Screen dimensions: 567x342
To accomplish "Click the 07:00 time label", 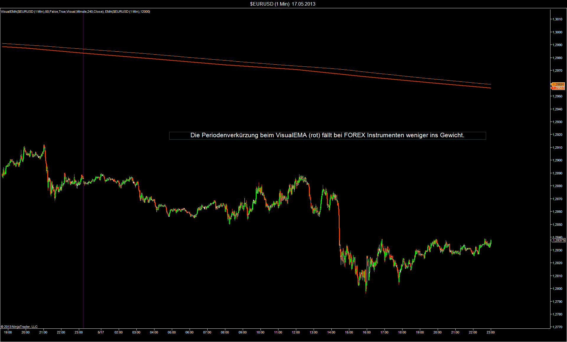I will (207, 332).
